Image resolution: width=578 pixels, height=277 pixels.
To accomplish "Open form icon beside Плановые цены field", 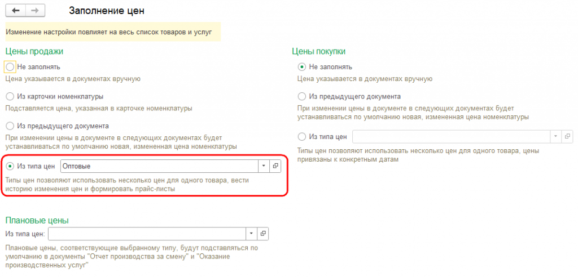I will (x=263, y=234).
